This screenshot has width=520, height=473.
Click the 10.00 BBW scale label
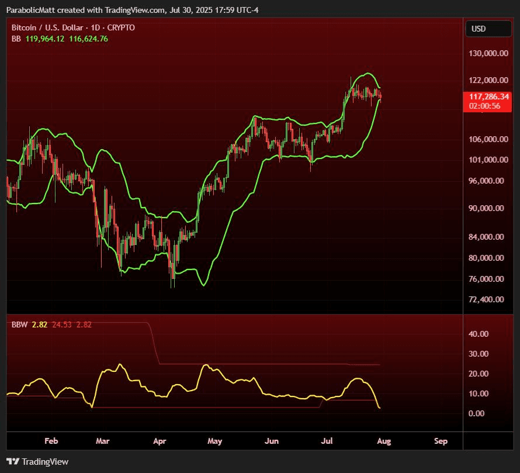478,393
